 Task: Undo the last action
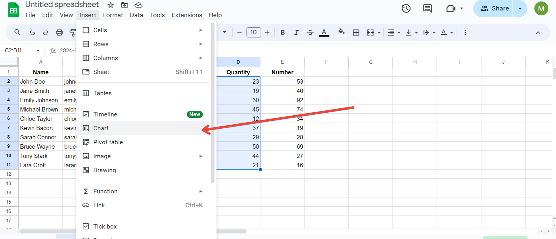32,33
